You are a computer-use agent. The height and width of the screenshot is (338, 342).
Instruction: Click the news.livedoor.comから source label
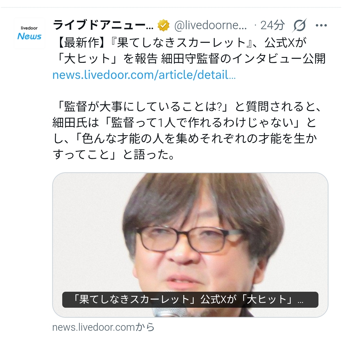[103, 327]
